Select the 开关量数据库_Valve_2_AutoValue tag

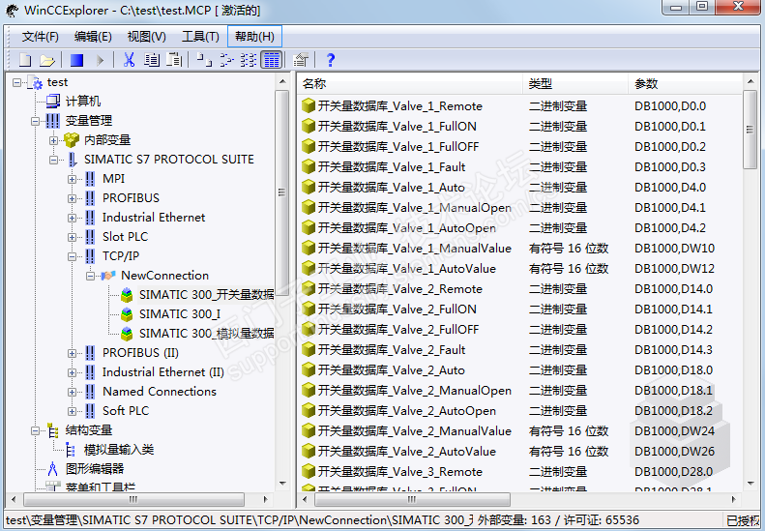(x=406, y=452)
